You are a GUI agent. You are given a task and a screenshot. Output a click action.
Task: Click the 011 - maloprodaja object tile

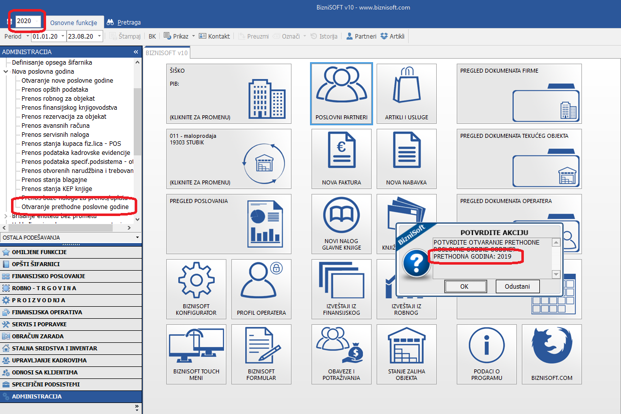(x=229, y=159)
